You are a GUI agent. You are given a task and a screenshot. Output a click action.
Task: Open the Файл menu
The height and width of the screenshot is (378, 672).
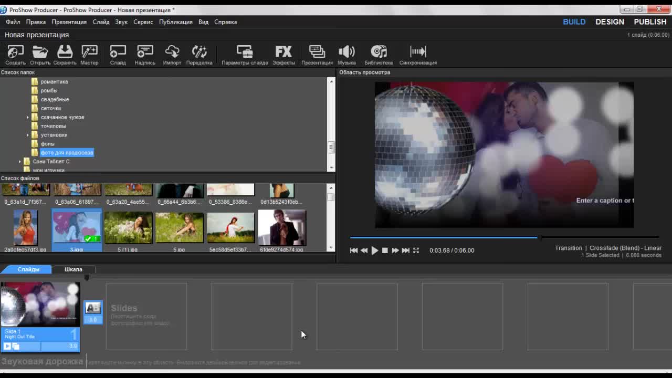[x=13, y=22]
